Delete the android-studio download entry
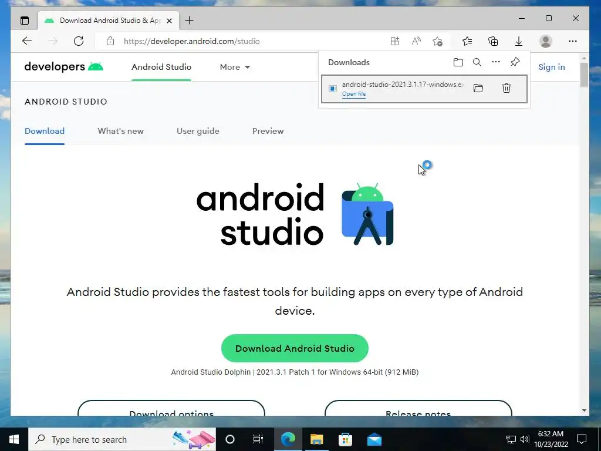The image size is (601, 451). 507,88
